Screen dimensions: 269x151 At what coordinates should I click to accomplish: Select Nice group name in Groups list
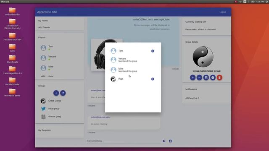click(54, 109)
